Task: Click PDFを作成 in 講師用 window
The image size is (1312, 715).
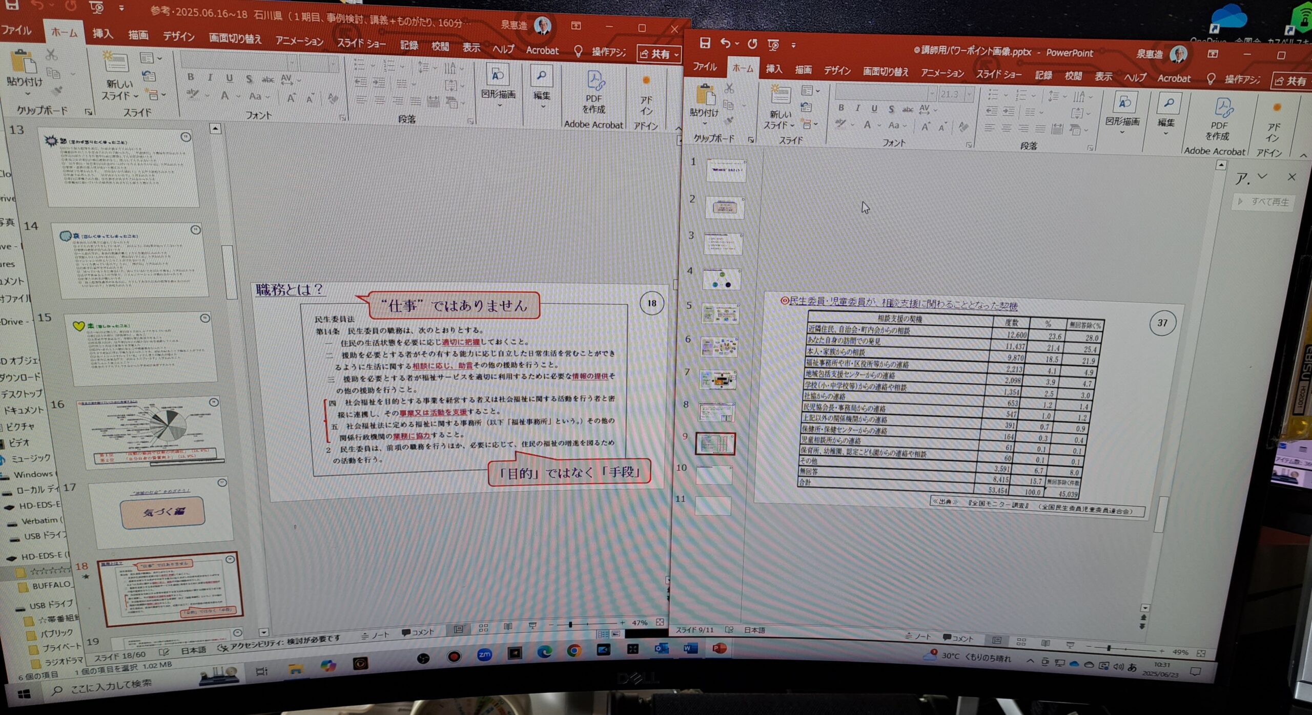Action: [x=1219, y=120]
